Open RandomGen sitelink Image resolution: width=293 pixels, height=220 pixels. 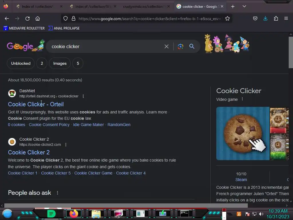(x=119, y=125)
